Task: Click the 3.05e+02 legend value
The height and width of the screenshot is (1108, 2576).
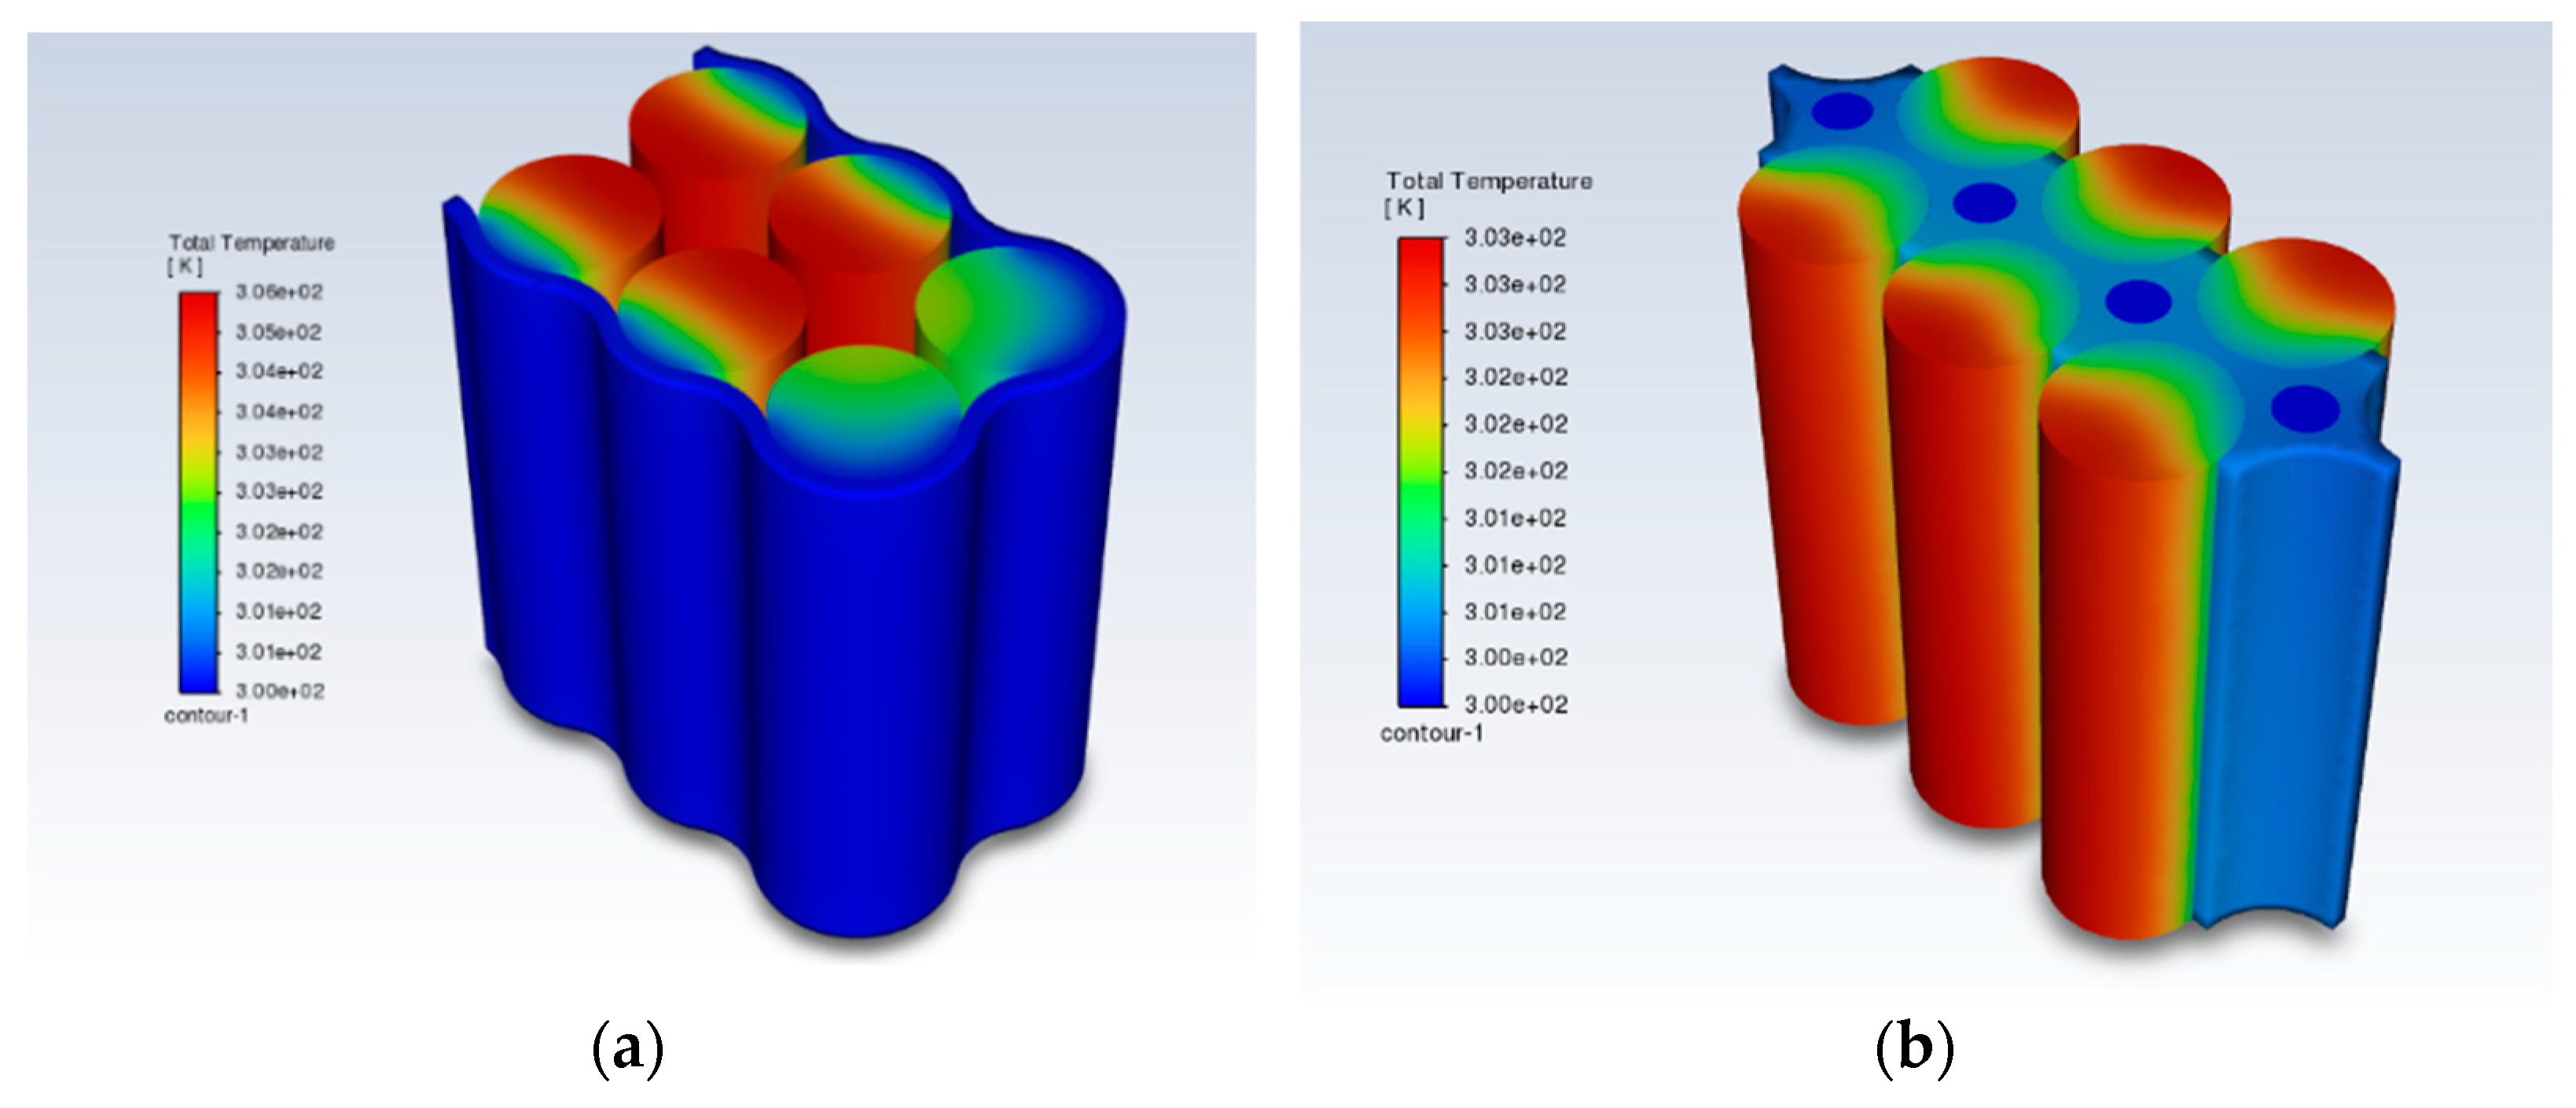Action: click(x=279, y=332)
